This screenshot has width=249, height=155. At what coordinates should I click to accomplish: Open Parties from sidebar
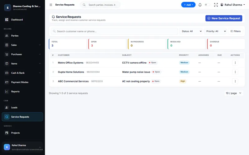point(22,36)
